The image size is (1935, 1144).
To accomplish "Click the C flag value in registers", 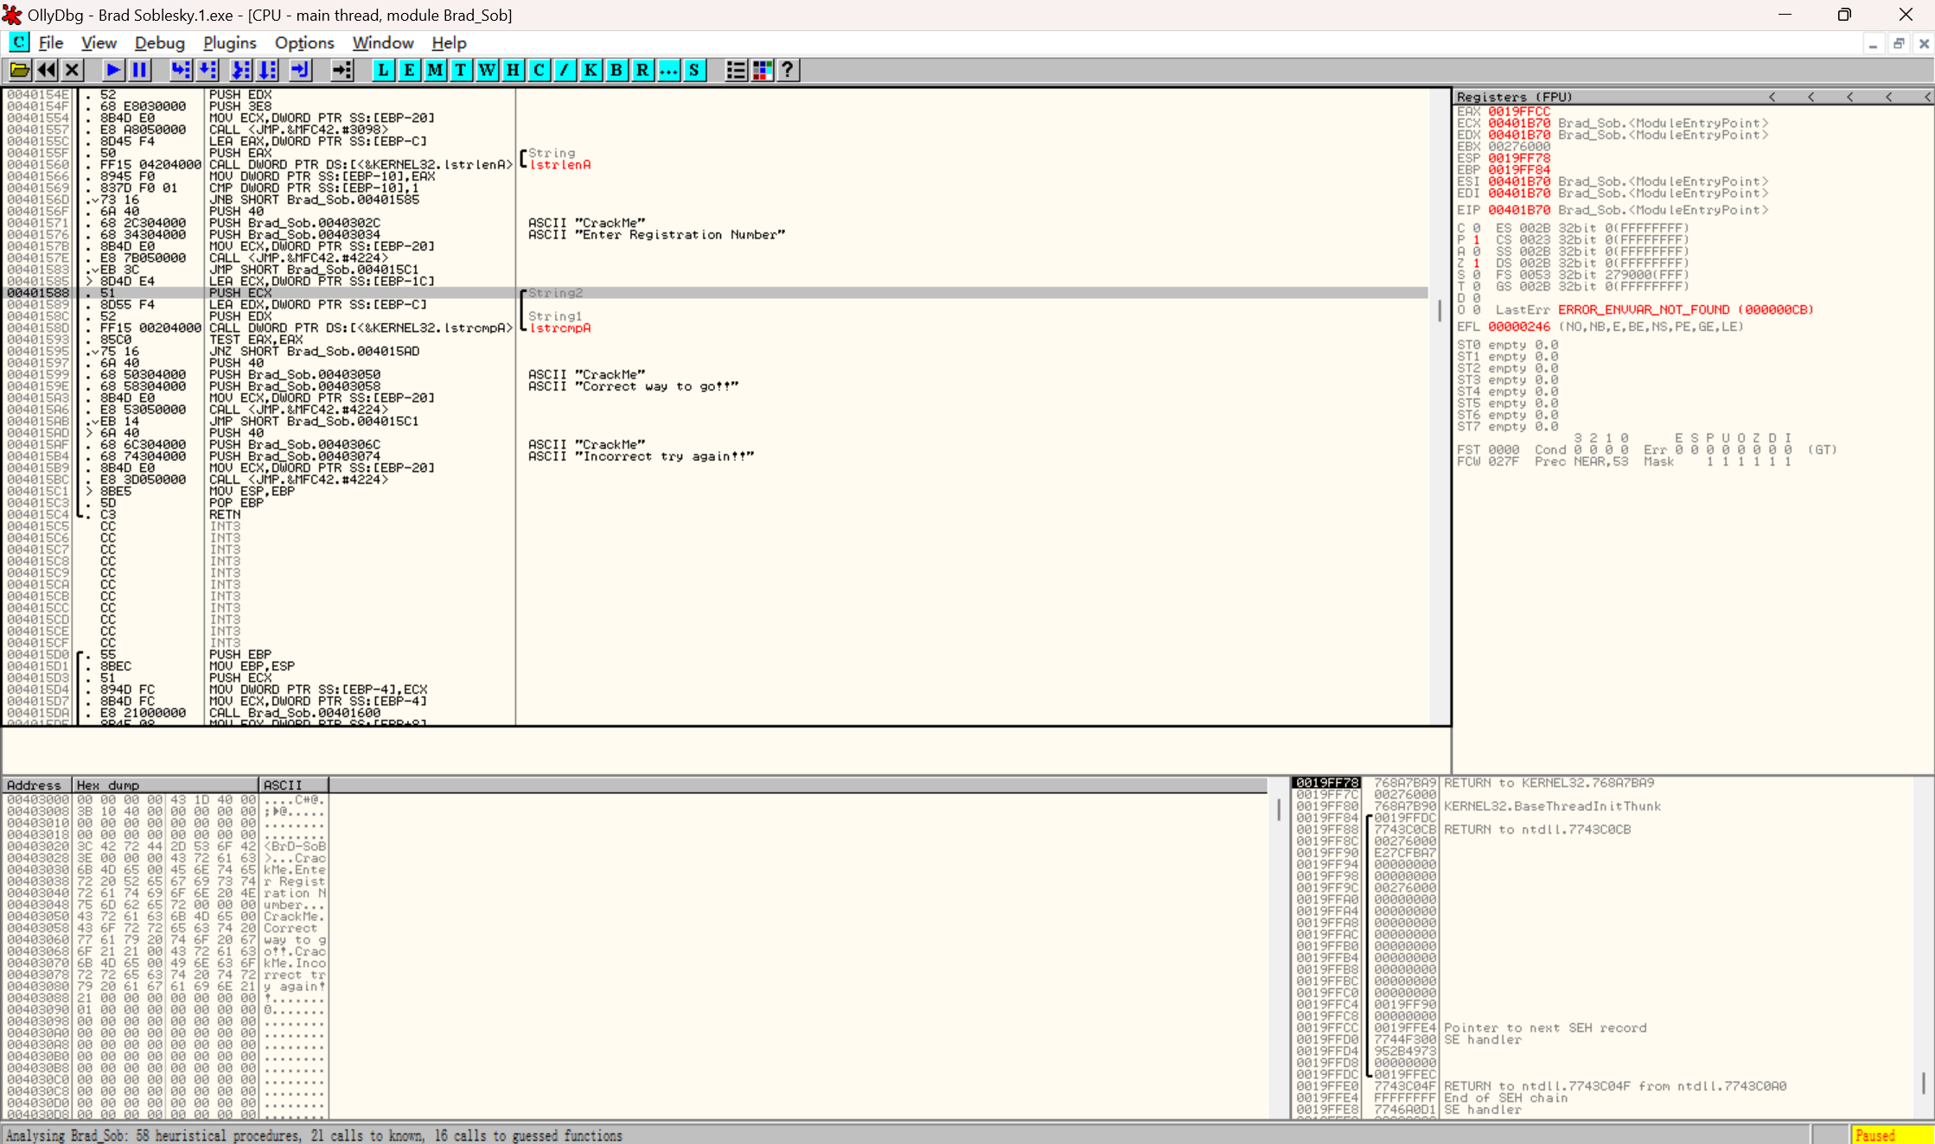I will click(1477, 228).
